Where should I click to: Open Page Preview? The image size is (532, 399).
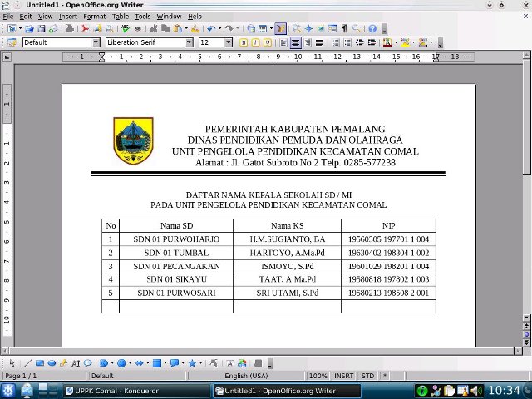click(x=109, y=29)
